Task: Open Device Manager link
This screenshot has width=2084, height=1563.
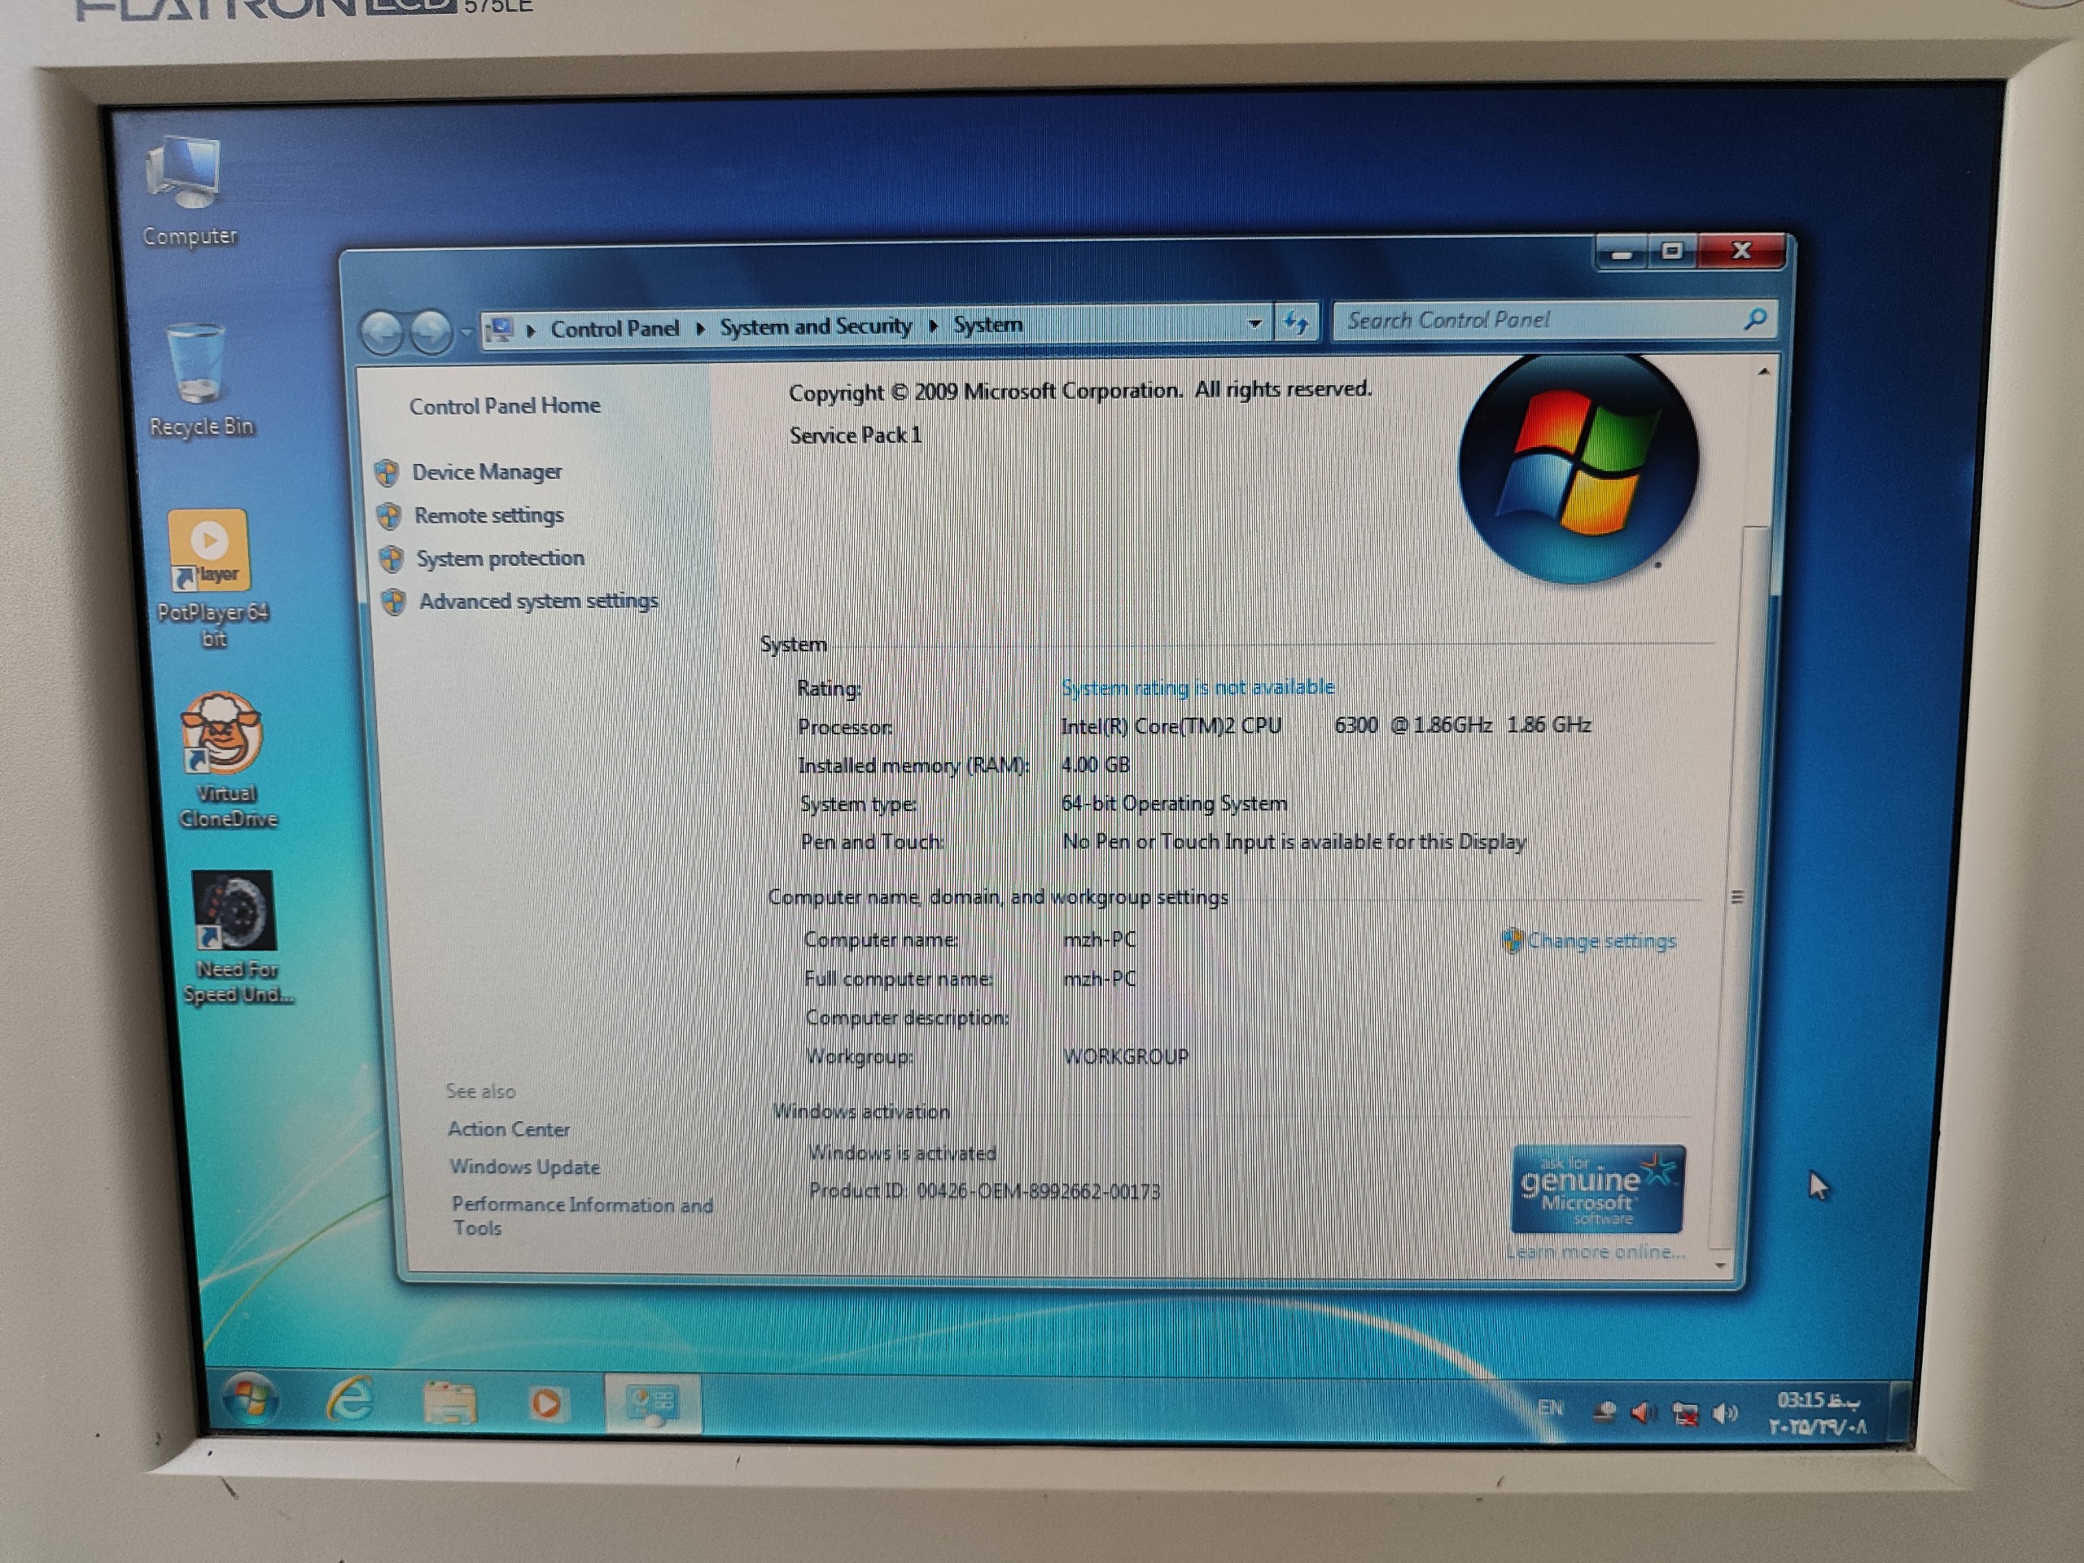Action: [x=486, y=472]
